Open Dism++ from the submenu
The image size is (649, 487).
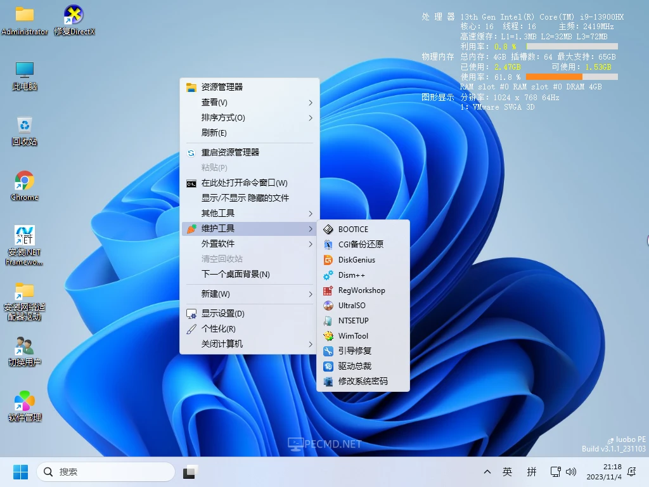pyautogui.click(x=363, y=275)
